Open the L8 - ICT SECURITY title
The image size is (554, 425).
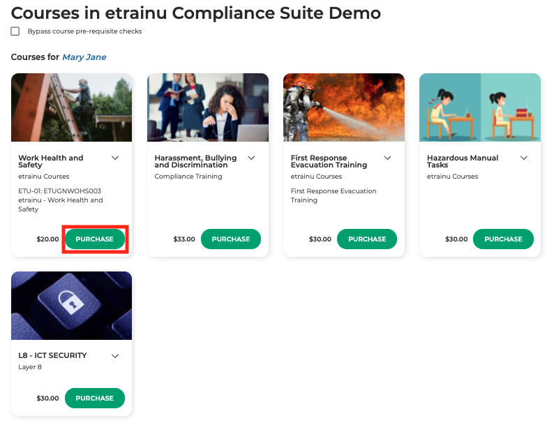pos(52,355)
